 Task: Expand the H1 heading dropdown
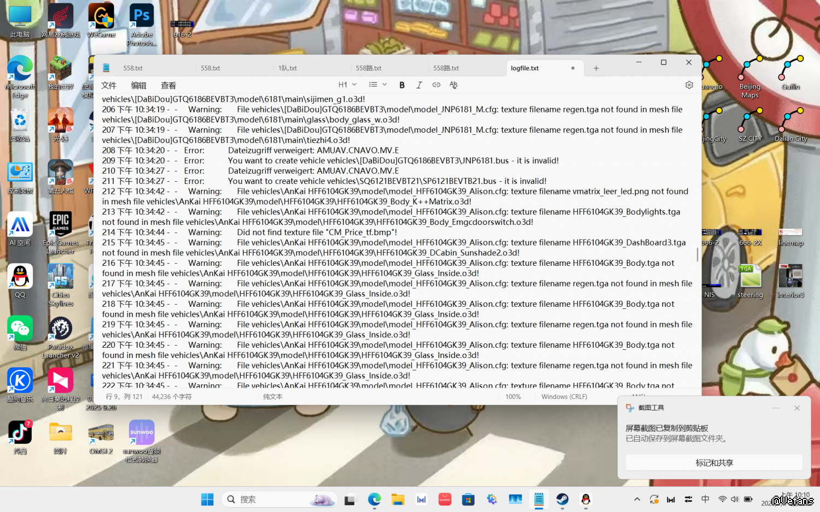coord(347,85)
